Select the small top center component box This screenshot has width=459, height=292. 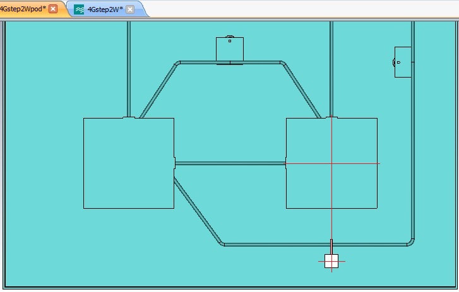[x=230, y=49]
